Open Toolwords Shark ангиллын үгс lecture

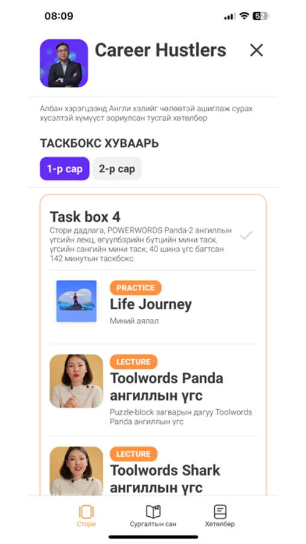(165, 479)
